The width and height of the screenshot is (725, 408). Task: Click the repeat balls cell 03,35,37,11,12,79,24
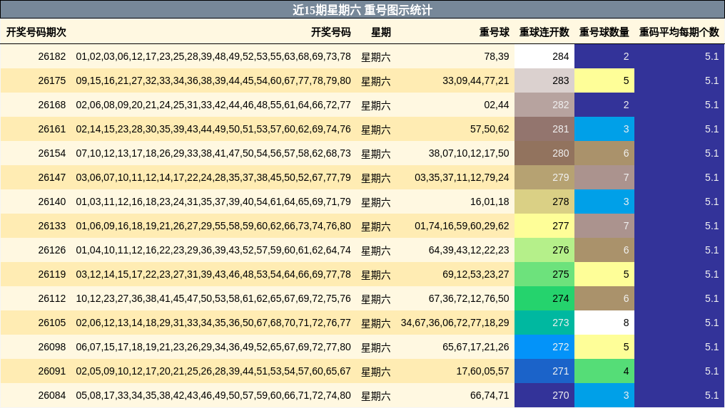462,178
